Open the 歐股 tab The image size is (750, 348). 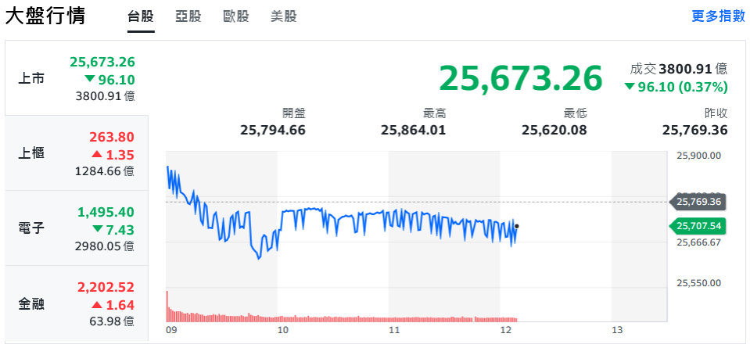(x=236, y=16)
